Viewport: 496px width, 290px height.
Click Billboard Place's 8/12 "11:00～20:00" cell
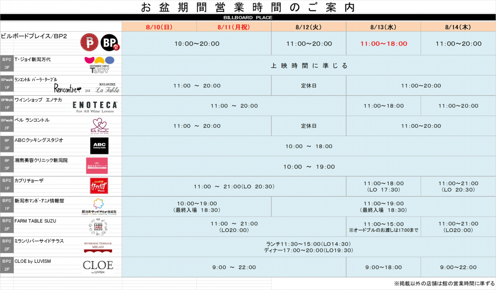309,44
